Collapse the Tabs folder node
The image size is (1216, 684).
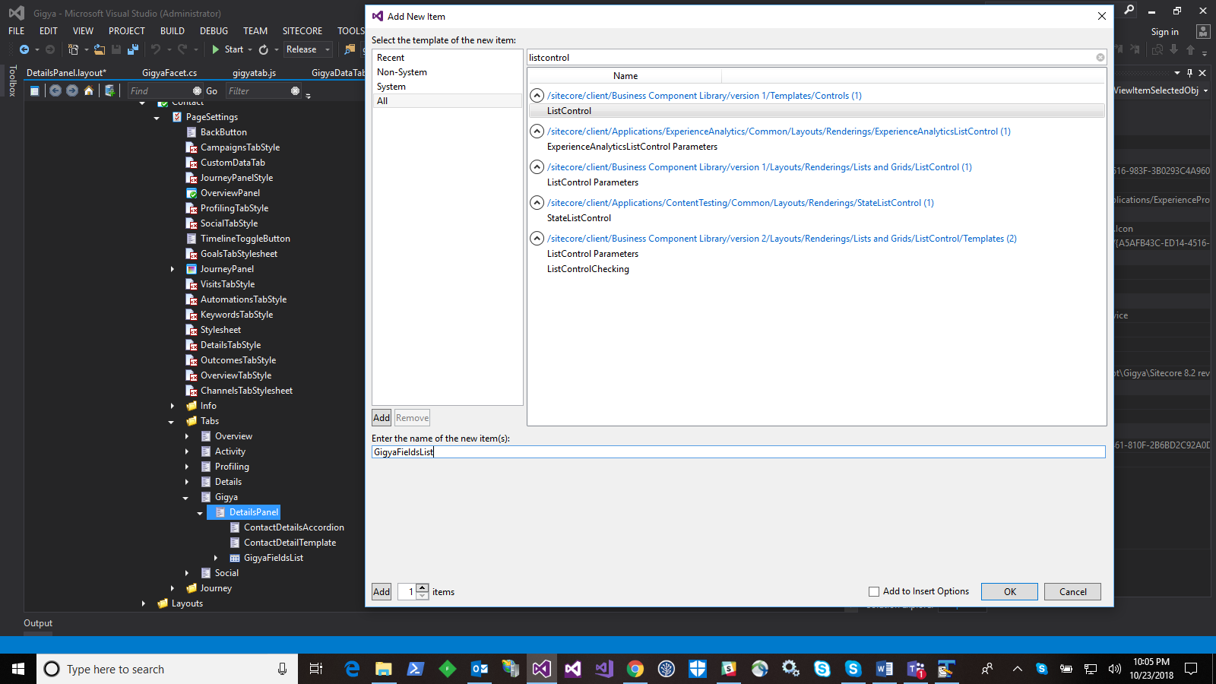point(171,422)
